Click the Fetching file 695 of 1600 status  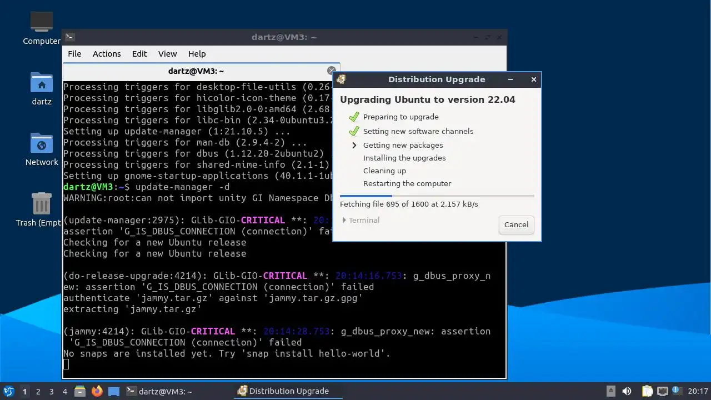pyautogui.click(x=409, y=204)
